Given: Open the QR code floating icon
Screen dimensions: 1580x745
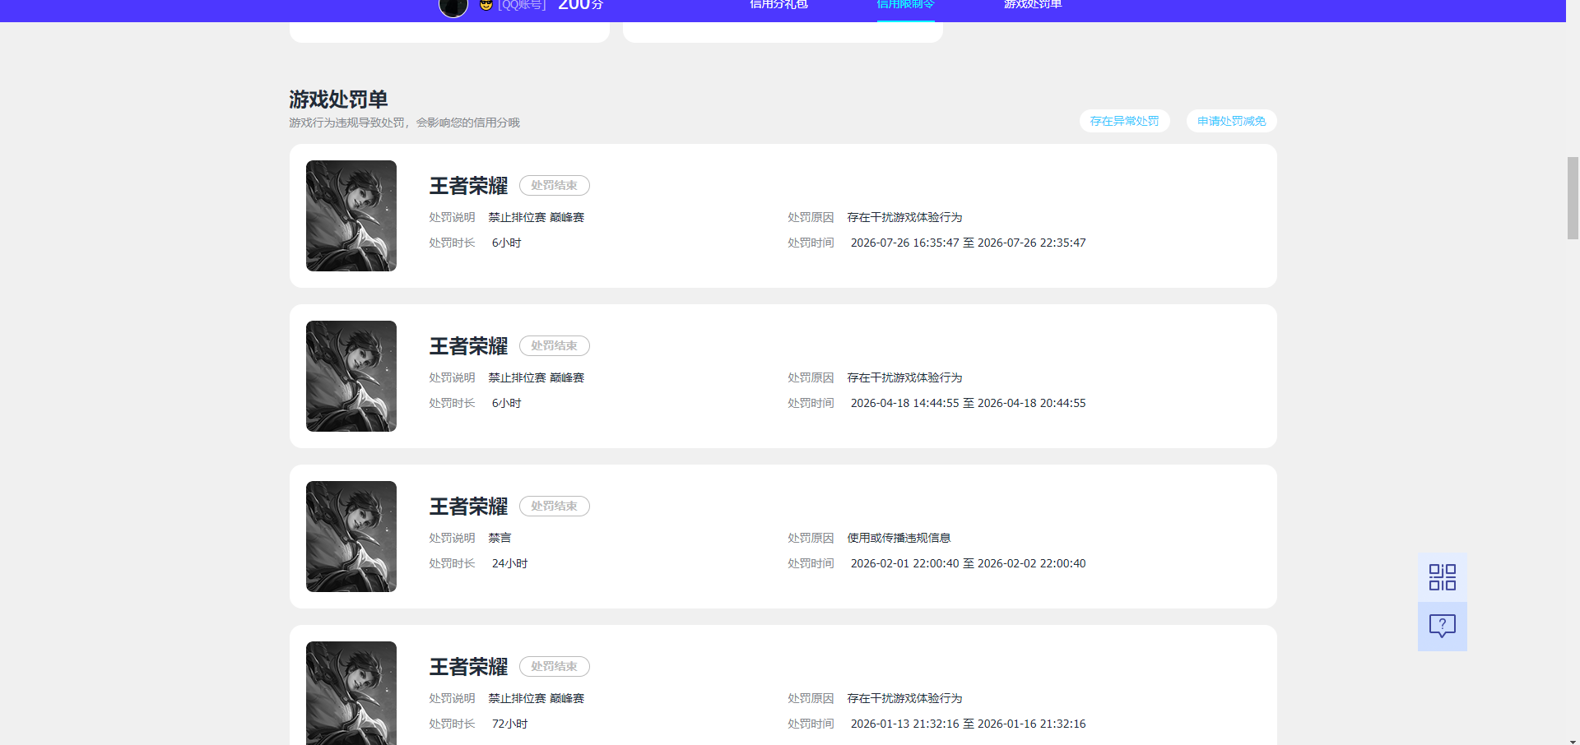Looking at the screenshot, I should 1442,577.
